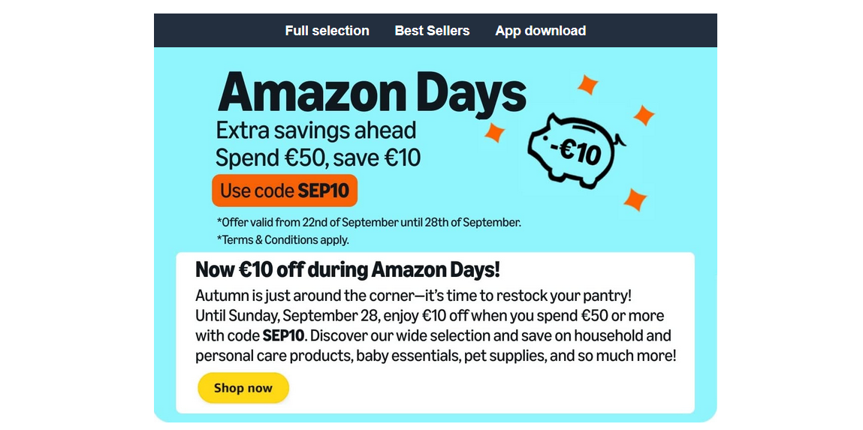The width and height of the screenshot is (863, 430).
Task: Open the Full selection menu link
Action: pyautogui.click(x=327, y=31)
